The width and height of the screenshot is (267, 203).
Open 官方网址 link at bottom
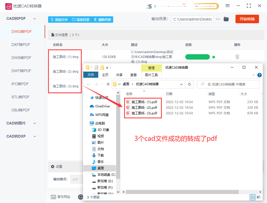[64, 197]
